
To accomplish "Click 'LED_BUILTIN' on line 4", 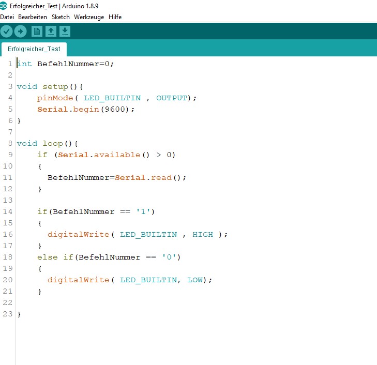I will [112, 98].
